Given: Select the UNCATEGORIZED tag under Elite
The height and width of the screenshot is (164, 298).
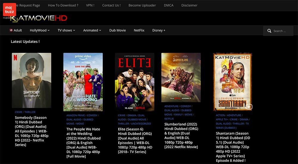Looking at the screenshot, I should click(x=141, y=124).
